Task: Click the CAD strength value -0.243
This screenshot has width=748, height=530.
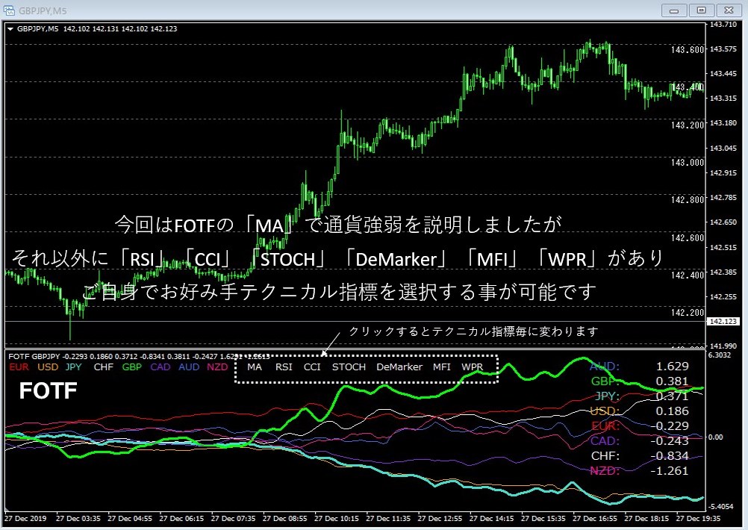Action: [670, 440]
